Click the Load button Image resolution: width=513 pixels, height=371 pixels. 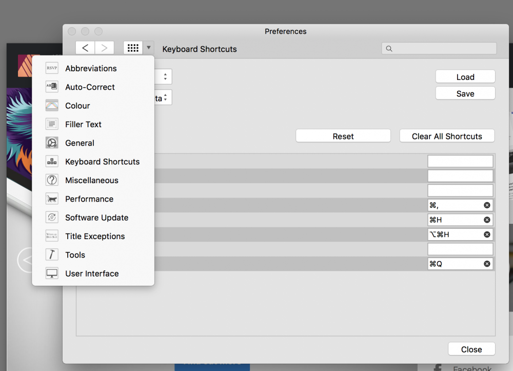465,77
